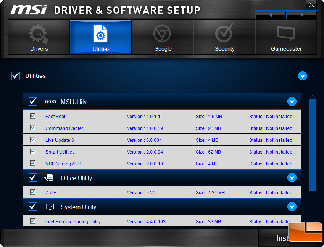The height and width of the screenshot is (247, 324).
Task: Uncheck the Fast Boot checkbox
Action: point(33,116)
